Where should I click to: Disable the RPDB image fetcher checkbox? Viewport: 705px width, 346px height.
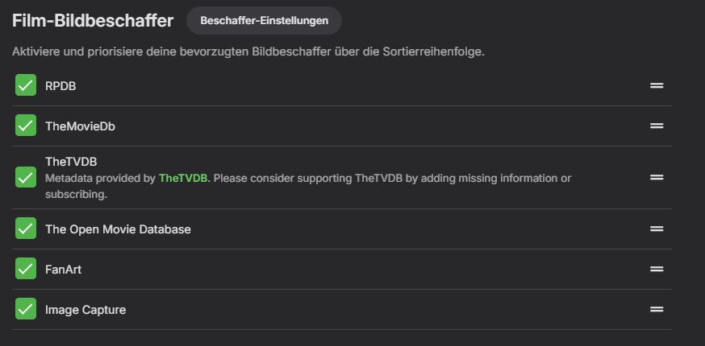[x=26, y=85]
